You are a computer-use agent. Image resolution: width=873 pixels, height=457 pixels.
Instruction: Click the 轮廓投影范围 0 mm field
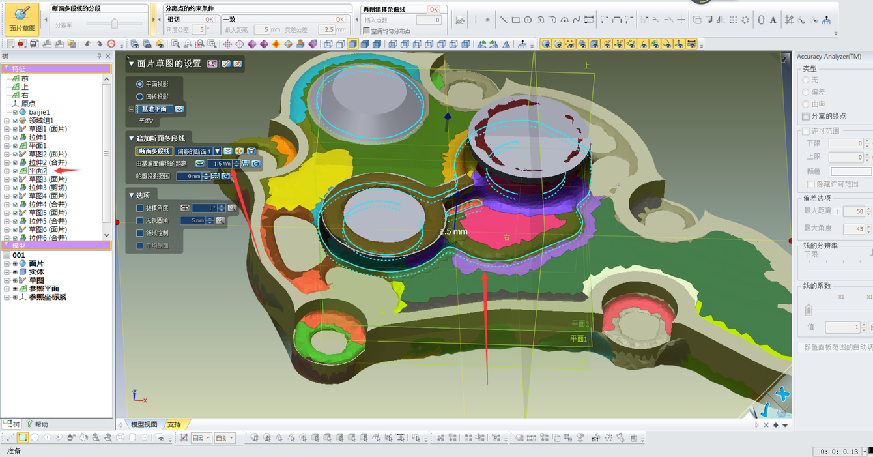[190, 176]
